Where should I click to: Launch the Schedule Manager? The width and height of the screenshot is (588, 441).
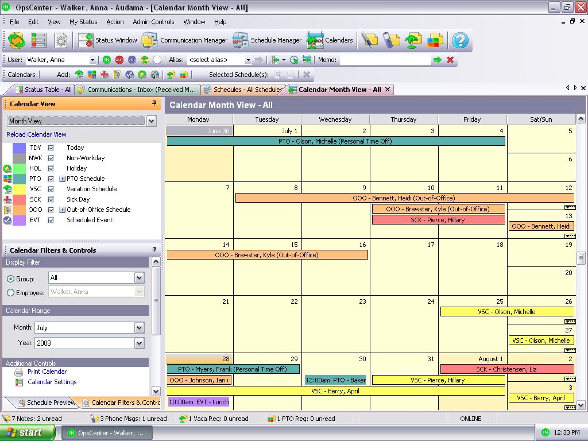coord(268,40)
